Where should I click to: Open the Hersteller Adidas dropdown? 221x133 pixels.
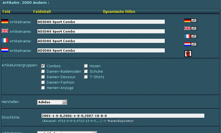pos(52,102)
